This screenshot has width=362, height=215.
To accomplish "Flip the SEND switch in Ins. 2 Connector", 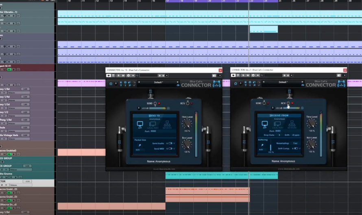I will [264, 103].
